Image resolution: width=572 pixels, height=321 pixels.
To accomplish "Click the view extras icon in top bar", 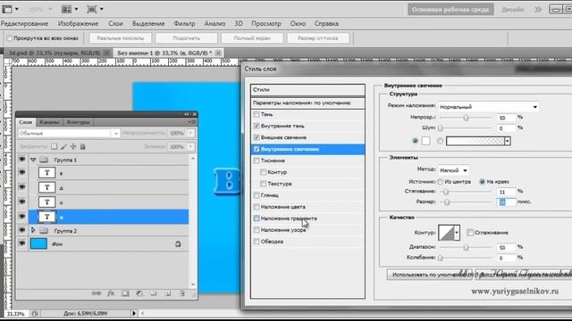I will [x=91, y=9].
